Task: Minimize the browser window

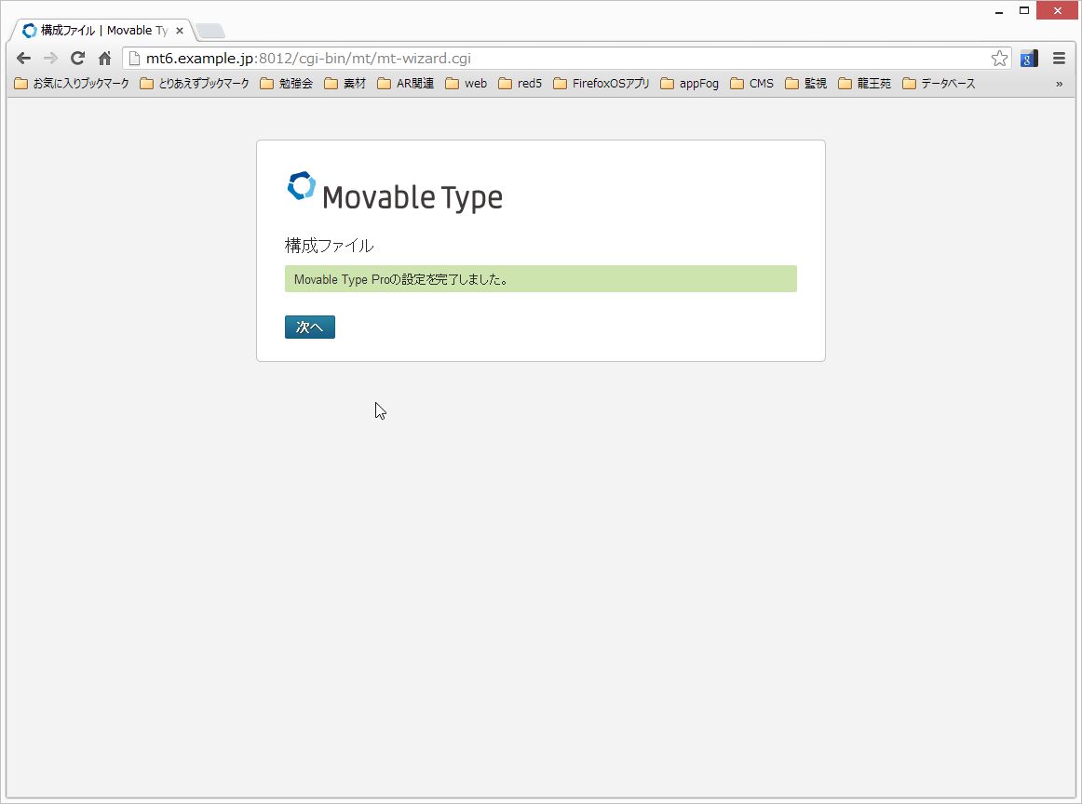Action: [x=998, y=11]
